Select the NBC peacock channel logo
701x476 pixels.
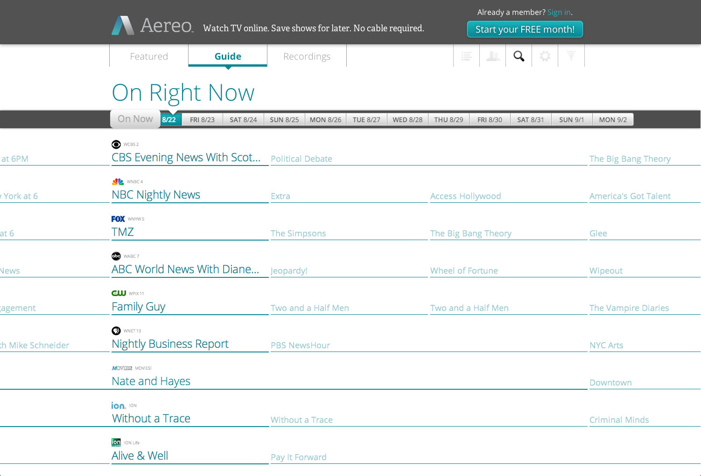[x=118, y=182]
